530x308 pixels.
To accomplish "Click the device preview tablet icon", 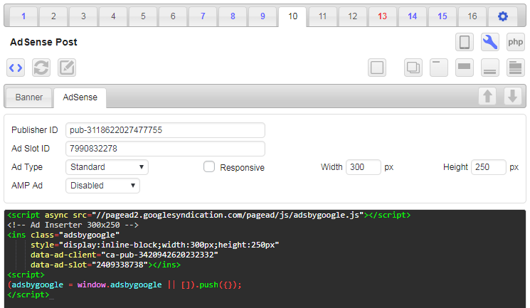I will (465, 42).
